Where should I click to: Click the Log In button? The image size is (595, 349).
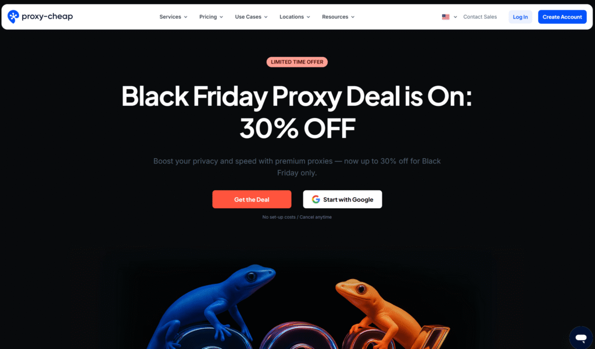click(x=520, y=17)
